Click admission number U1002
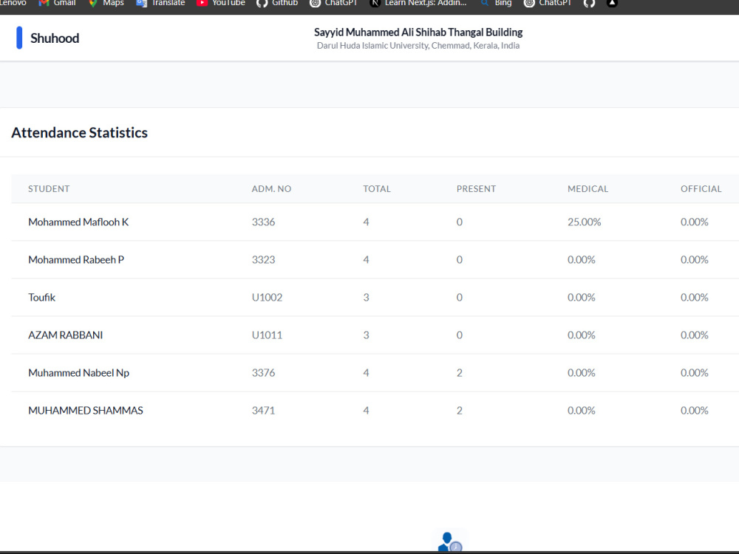 pos(268,297)
